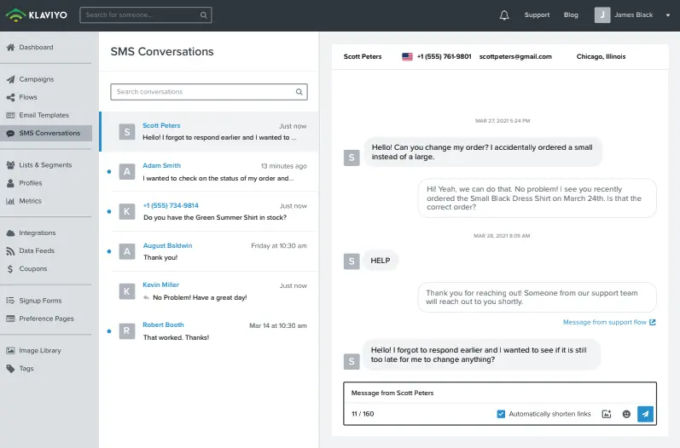
Task: Click the Klaviyo logo
Action: tap(37, 14)
